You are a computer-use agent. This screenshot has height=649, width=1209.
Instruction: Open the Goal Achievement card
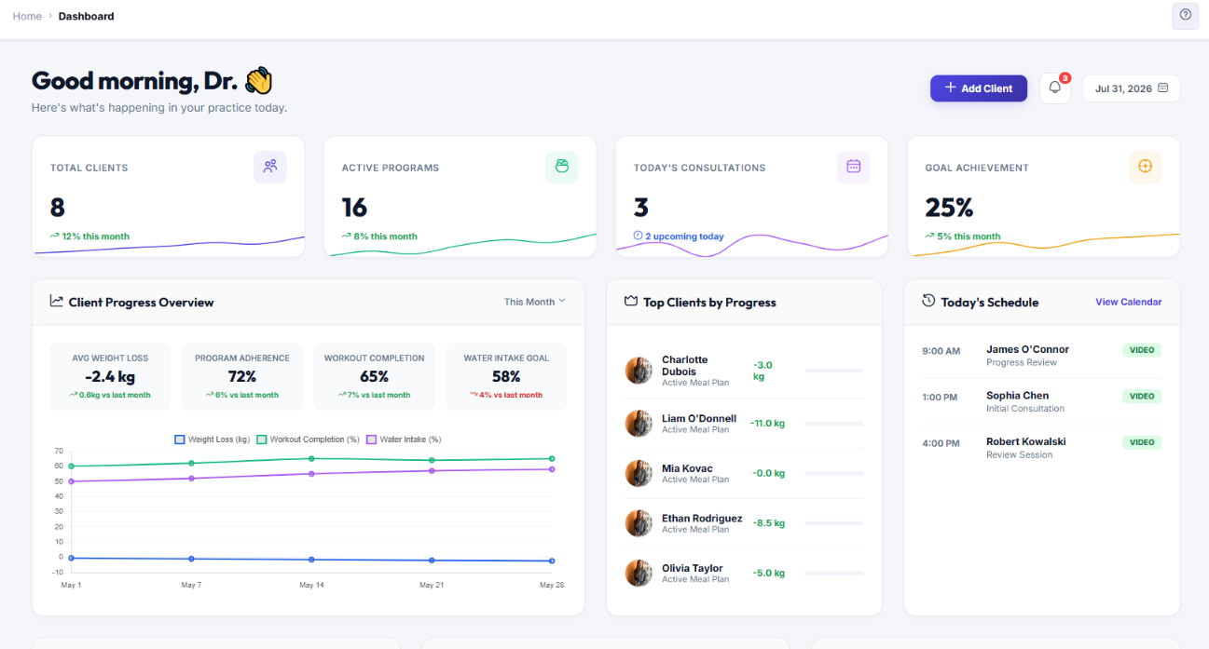(1044, 196)
